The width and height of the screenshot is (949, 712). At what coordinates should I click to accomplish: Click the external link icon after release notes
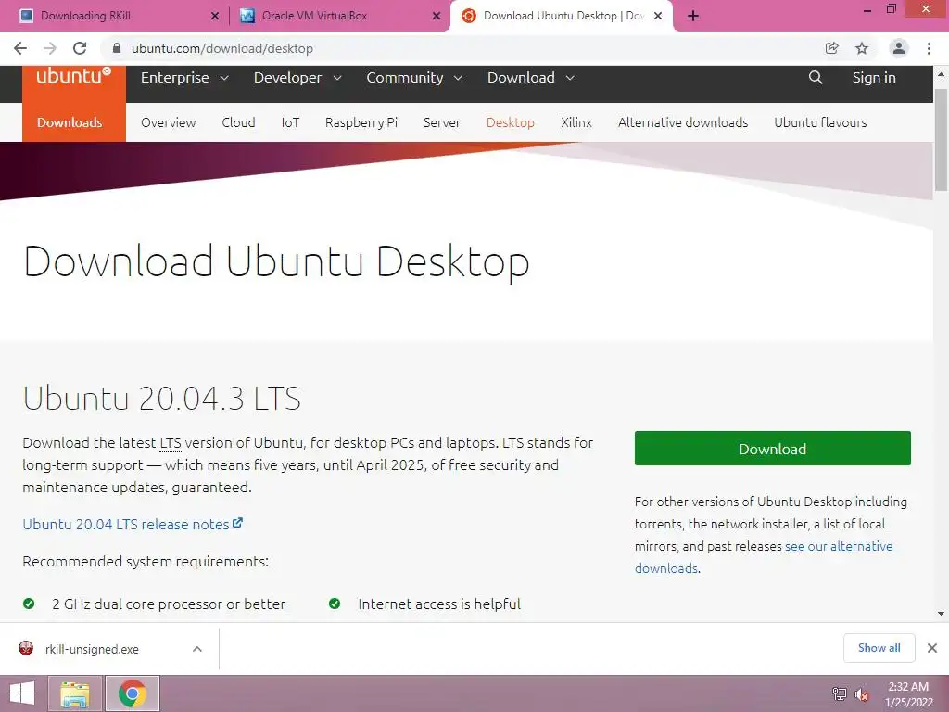(238, 523)
